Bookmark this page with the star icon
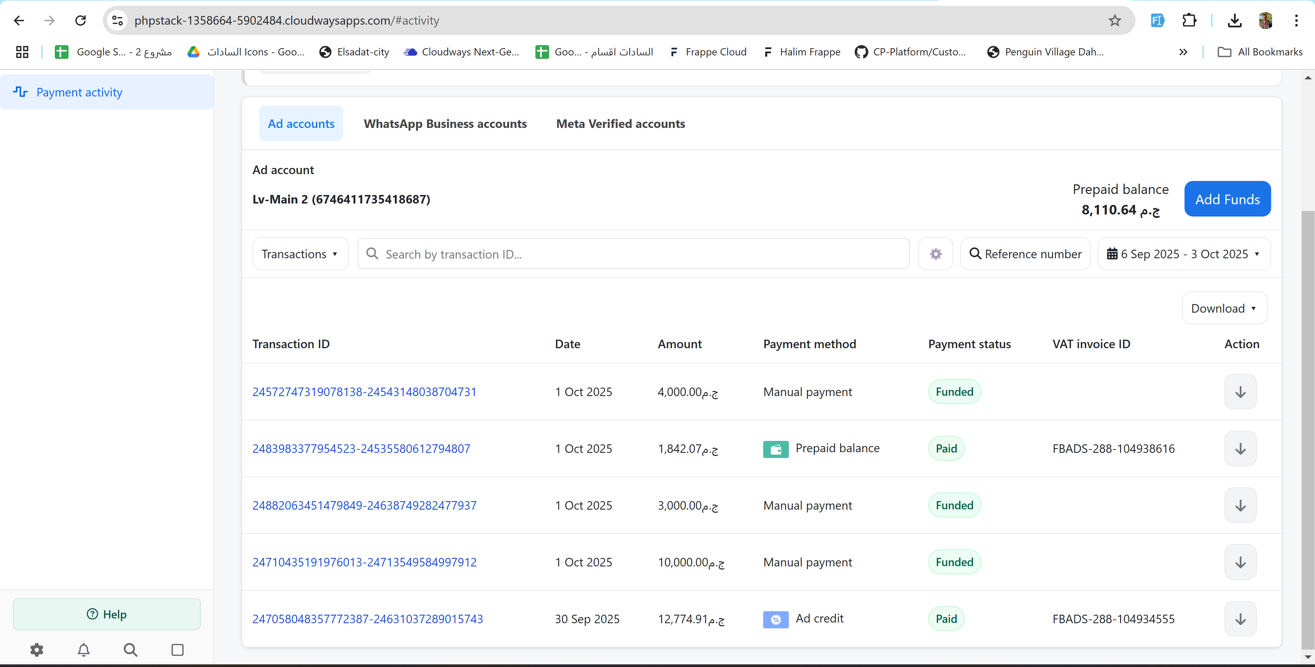 coord(1114,21)
